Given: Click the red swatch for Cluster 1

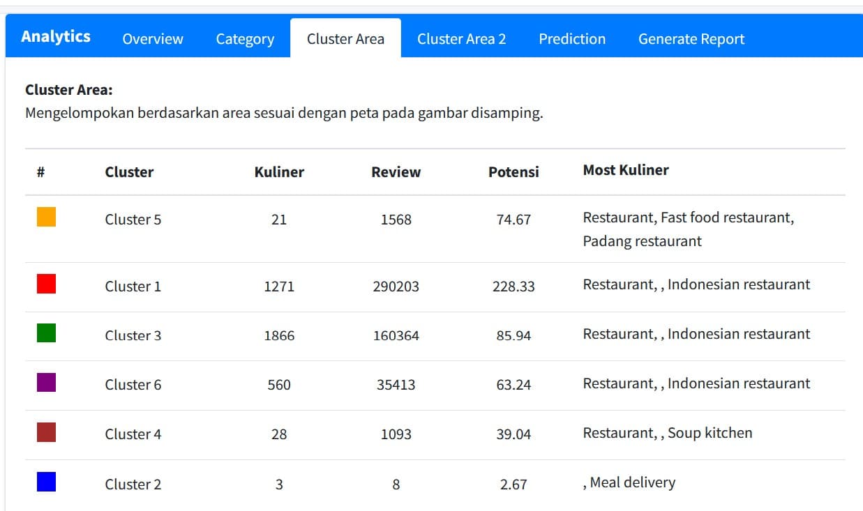Looking at the screenshot, I should [45, 283].
